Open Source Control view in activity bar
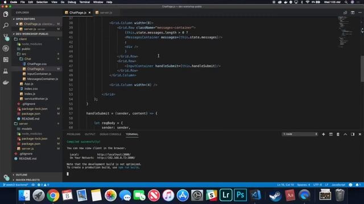 click(x=6, y=36)
